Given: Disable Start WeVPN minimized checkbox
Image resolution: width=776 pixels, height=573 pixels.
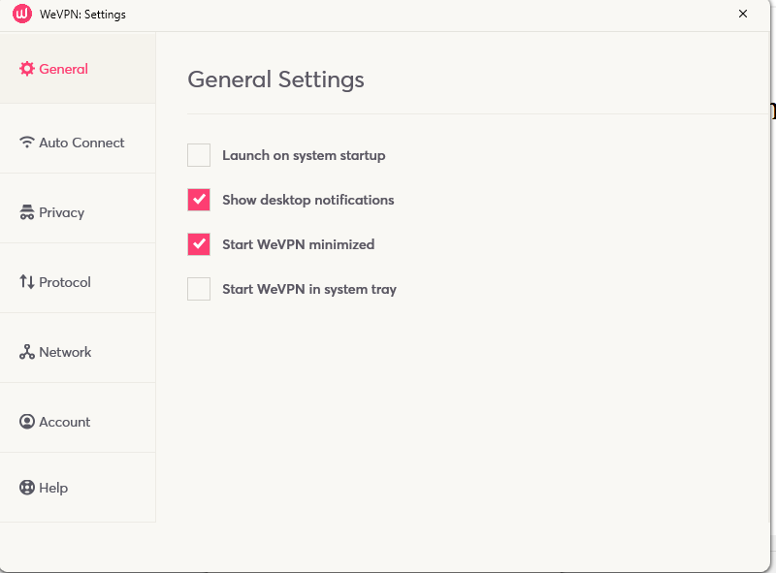Looking at the screenshot, I should click(x=199, y=244).
